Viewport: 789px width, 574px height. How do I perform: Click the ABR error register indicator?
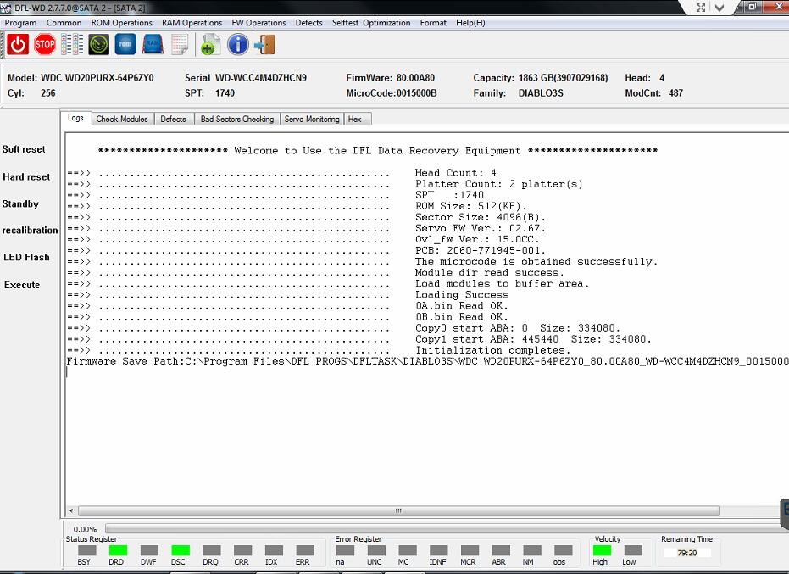pos(501,550)
